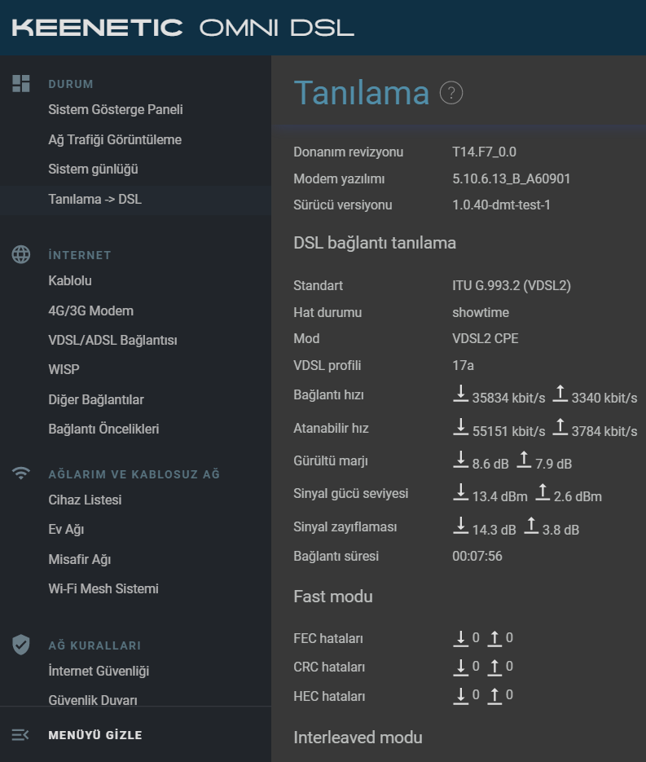Image resolution: width=646 pixels, height=762 pixels.
Task: Click the download arrow icon next to Bağlantı hızı
Action: pos(460,394)
